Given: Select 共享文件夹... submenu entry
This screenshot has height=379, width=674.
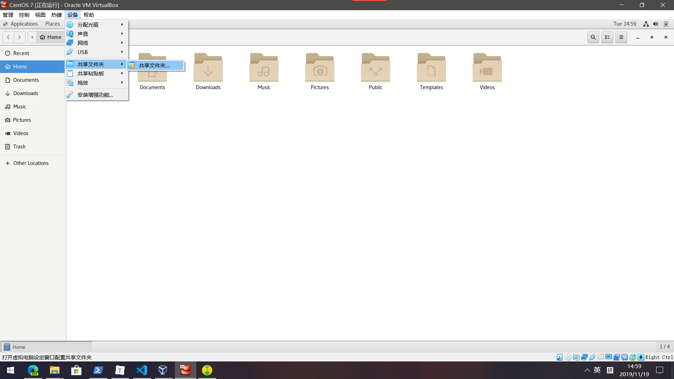Looking at the screenshot, I should tap(154, 66).
